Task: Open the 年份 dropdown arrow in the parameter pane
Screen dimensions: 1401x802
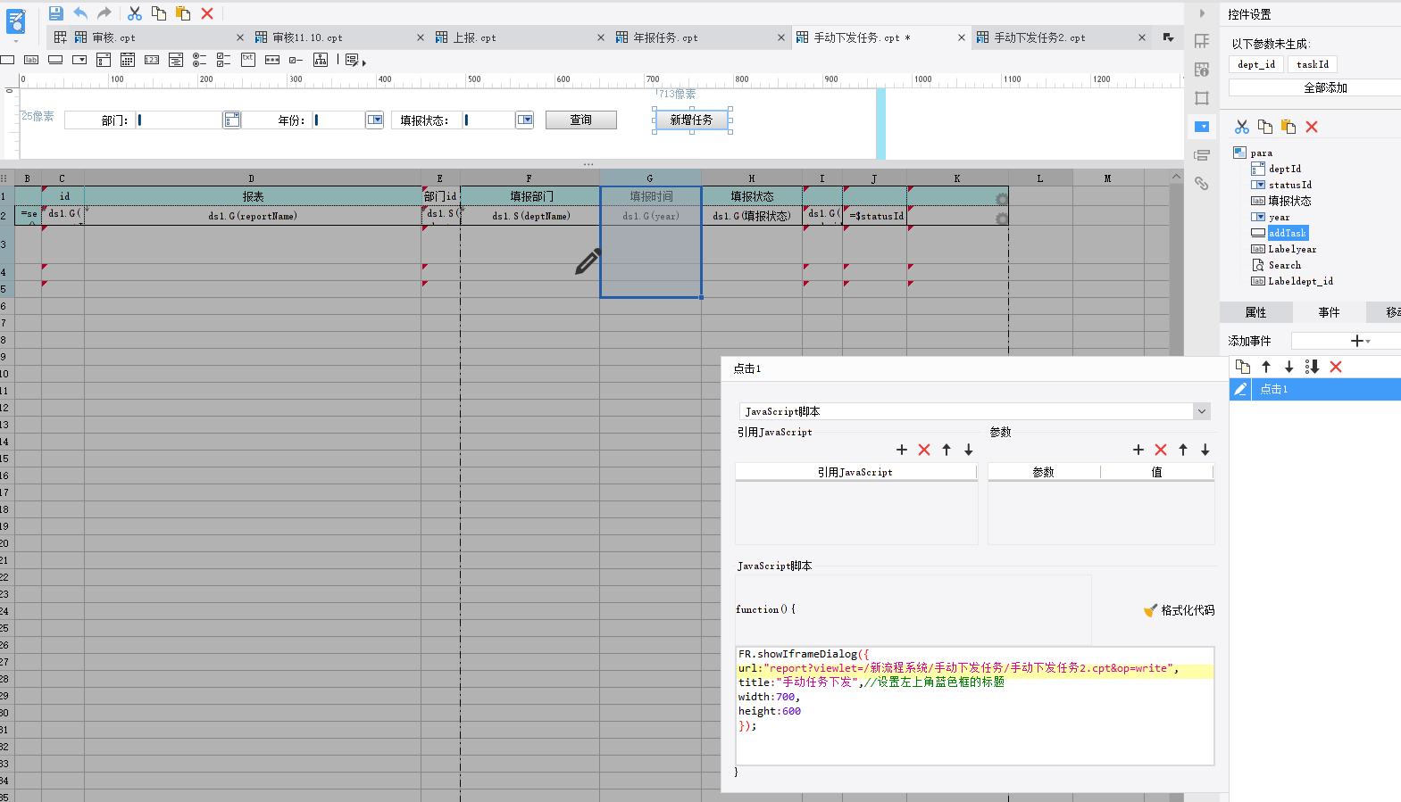Action: coord(375,120)
